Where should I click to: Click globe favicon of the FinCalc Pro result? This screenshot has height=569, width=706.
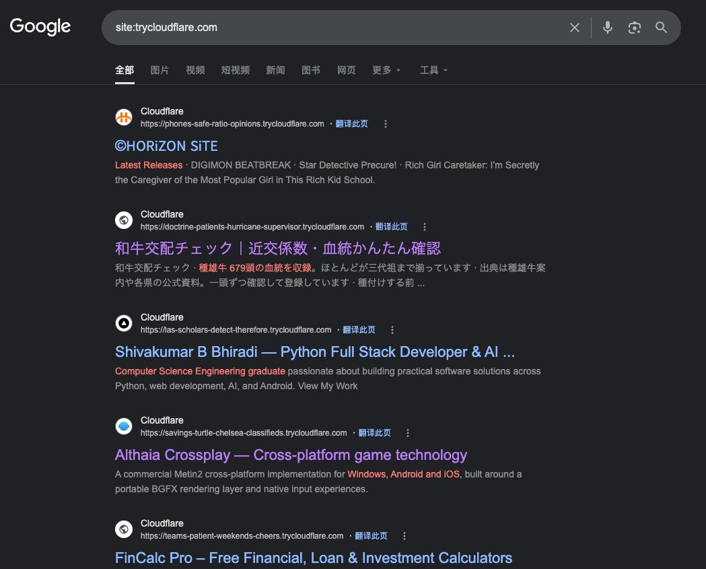tap(124, 529)
